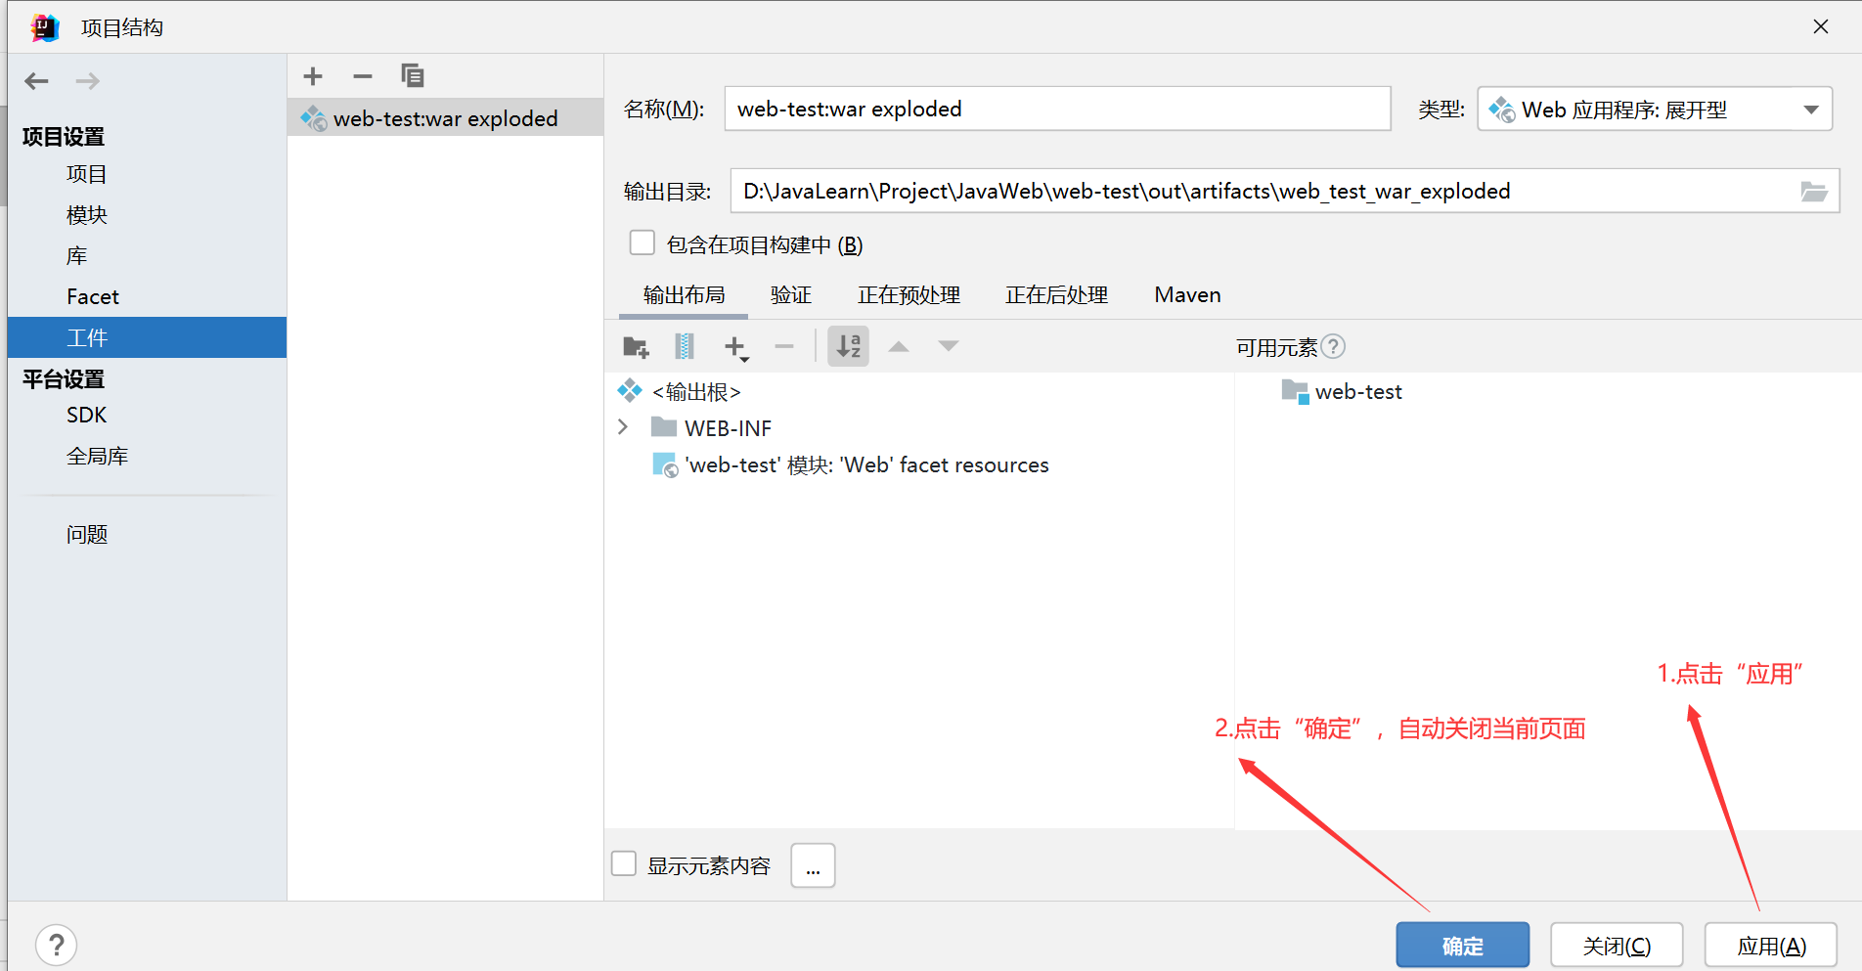Switch to the Maven tab

(1187, 295)
